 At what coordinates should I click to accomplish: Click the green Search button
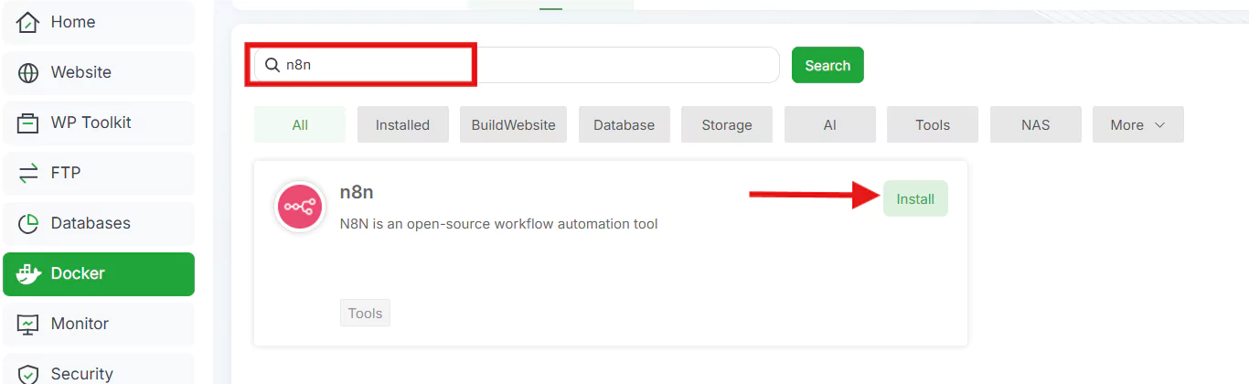click(827, 65)
